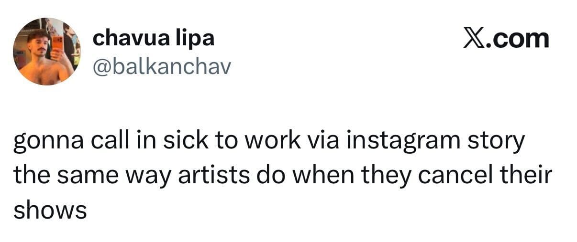Screen dimensions: 577x242
Task: Click the X logo icon
Action: coord(474,38)
